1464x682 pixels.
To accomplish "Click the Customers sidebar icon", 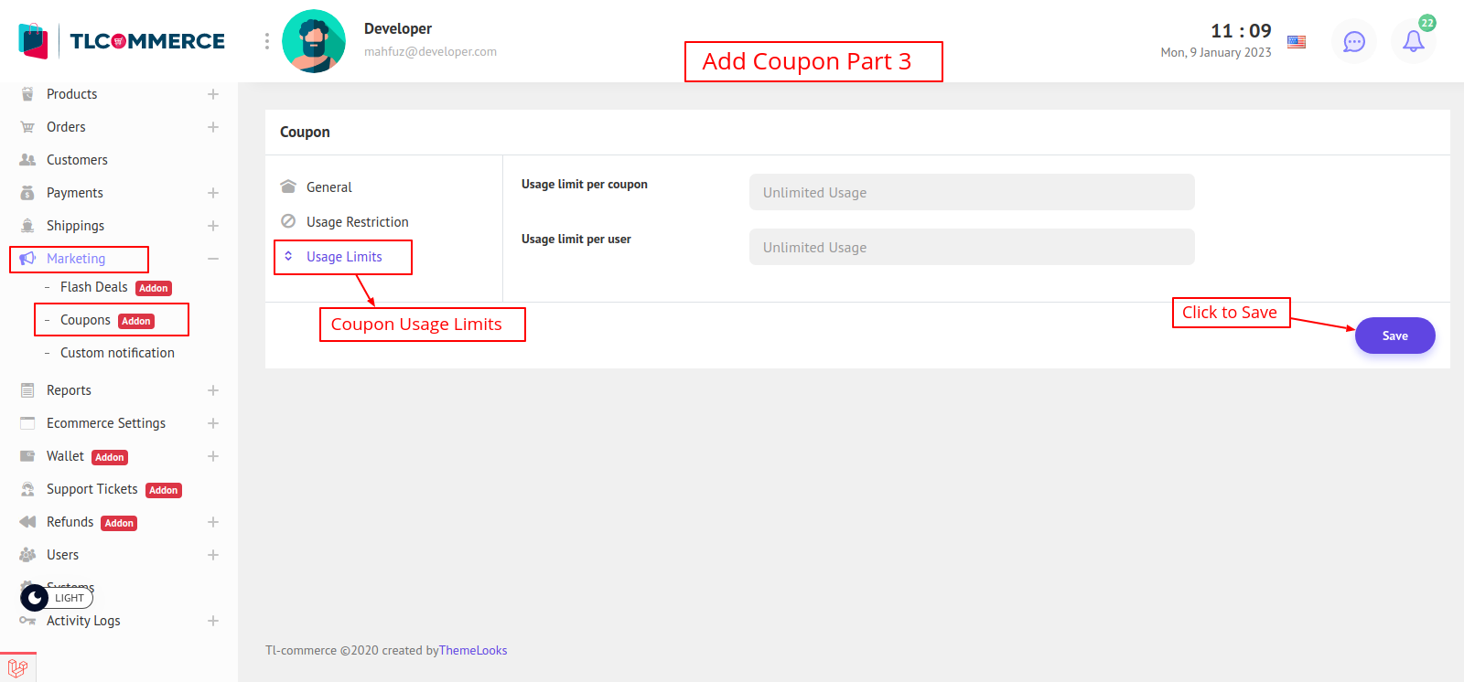I will 27,160.
